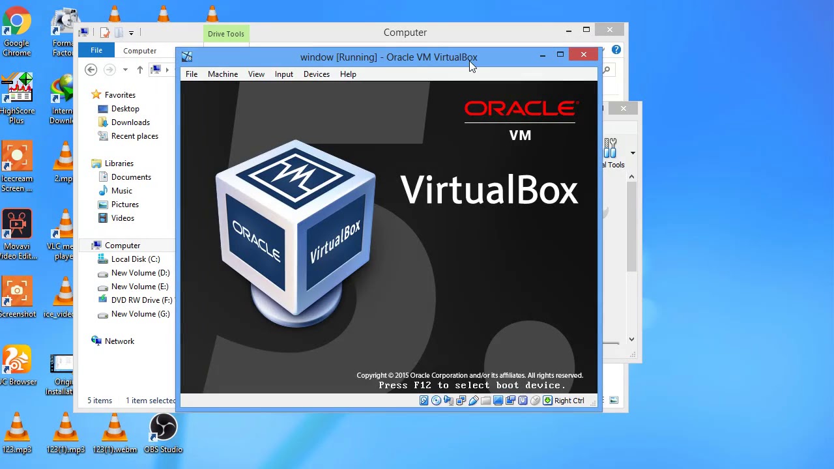The image size is (834, 469).
Task: Click the scroll up arrow in background window
Action: click(x=631, y=177)
